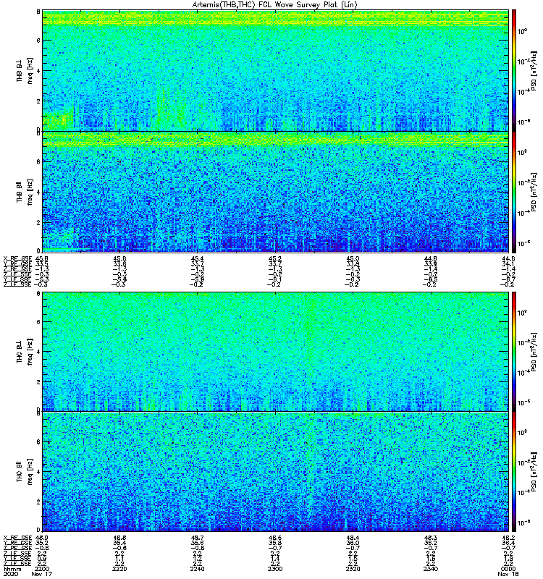Click the color bar beside THB B-perpendicular panel
Viewport: 543px width, 579px height.
point(514,70)
